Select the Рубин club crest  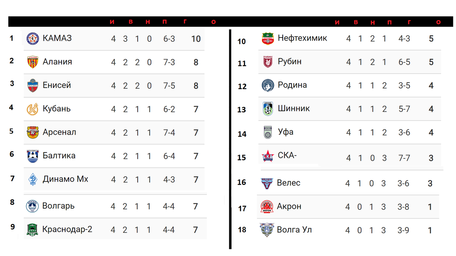tap(268, 62)
